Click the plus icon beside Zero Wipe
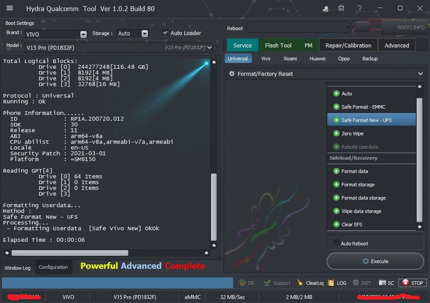This screenshot has height=303, width=430. pyautogui.click(x=336, y=134)
